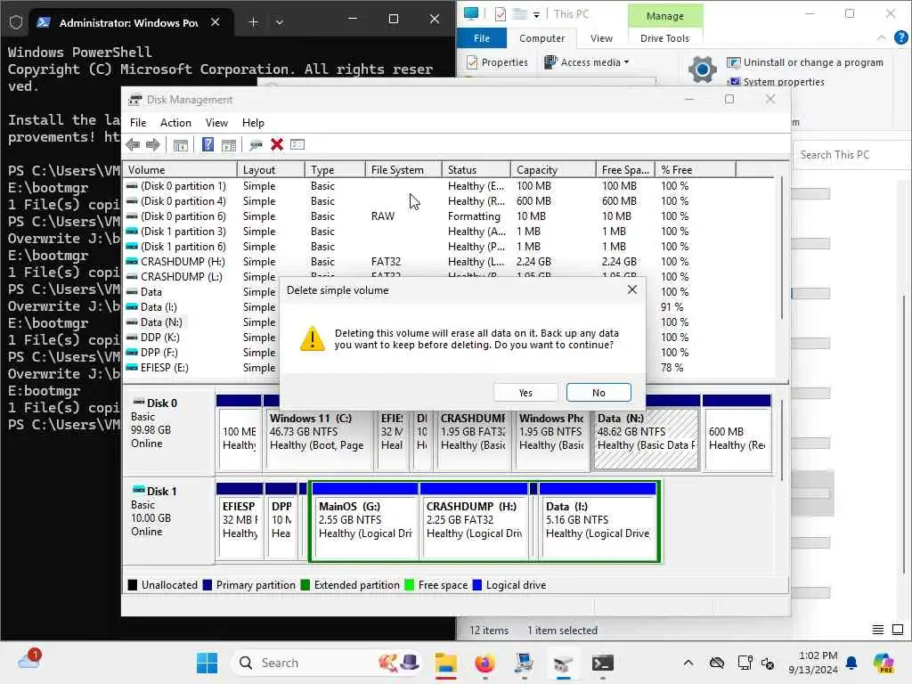
Task: Switch to the Drive Tools tab
Action: point(664,38)
